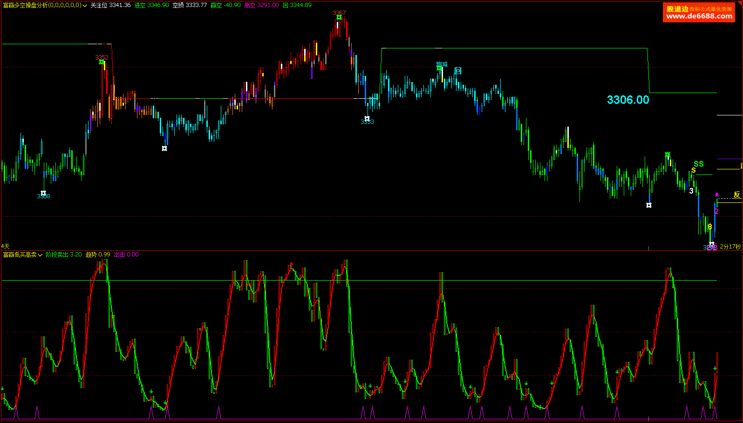Click the magenta up-arrow marker near 反
743x423 pixels.
pos(717,195)
